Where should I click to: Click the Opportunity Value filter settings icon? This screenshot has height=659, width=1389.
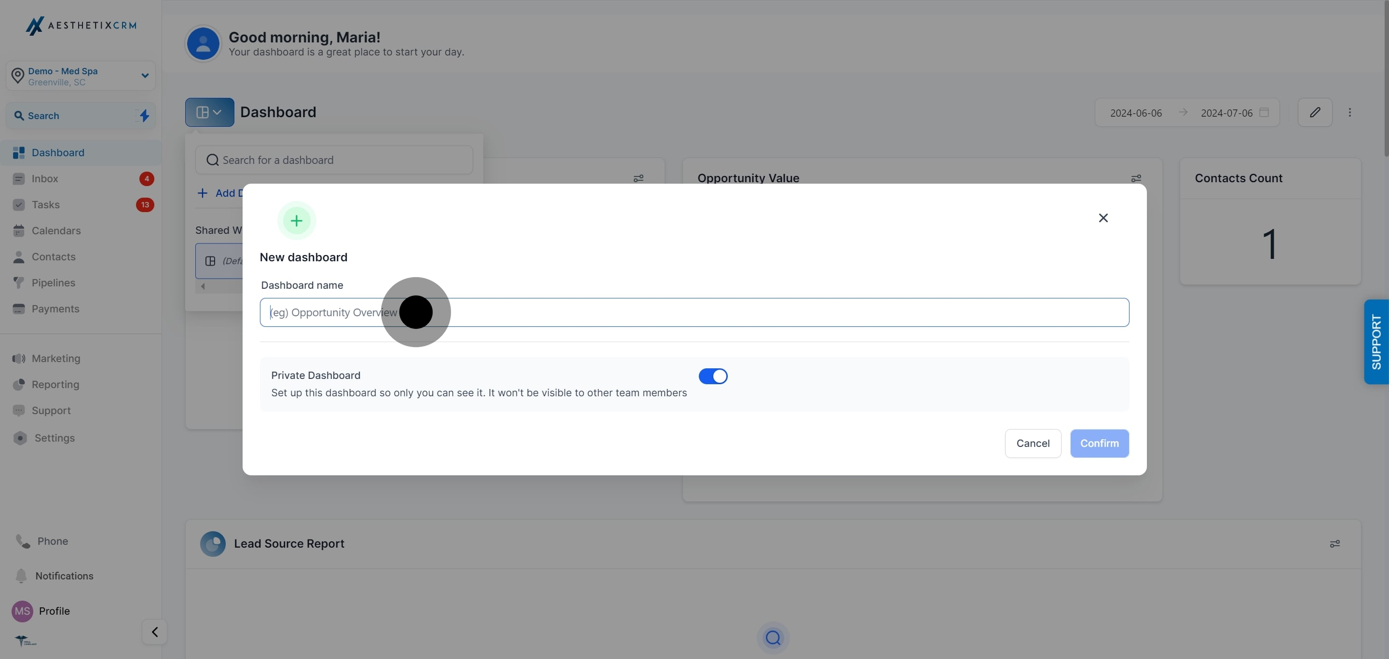pyautogui.click(x=1136, y=178)
